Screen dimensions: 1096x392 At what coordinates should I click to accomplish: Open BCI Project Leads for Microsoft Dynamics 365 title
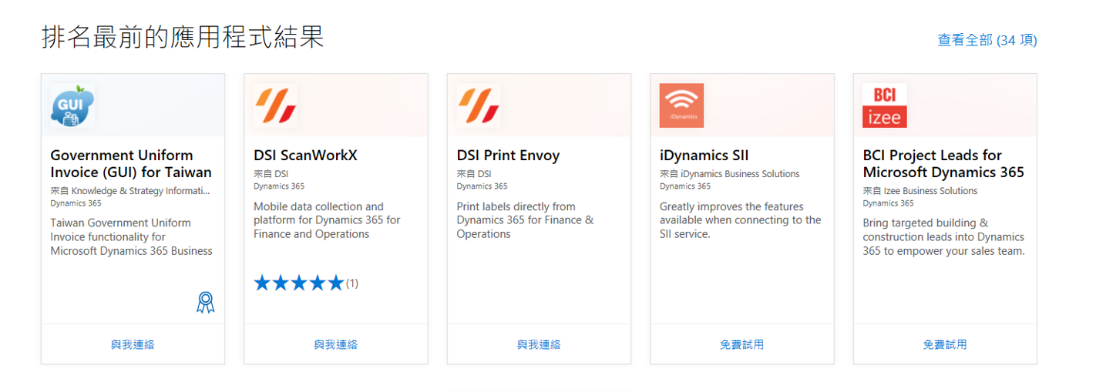(x=943, y=164)
